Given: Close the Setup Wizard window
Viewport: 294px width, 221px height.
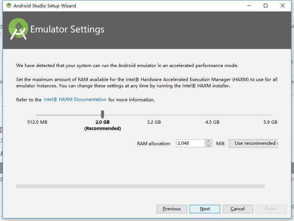Looking at the screenshot, I should (283, 6).
